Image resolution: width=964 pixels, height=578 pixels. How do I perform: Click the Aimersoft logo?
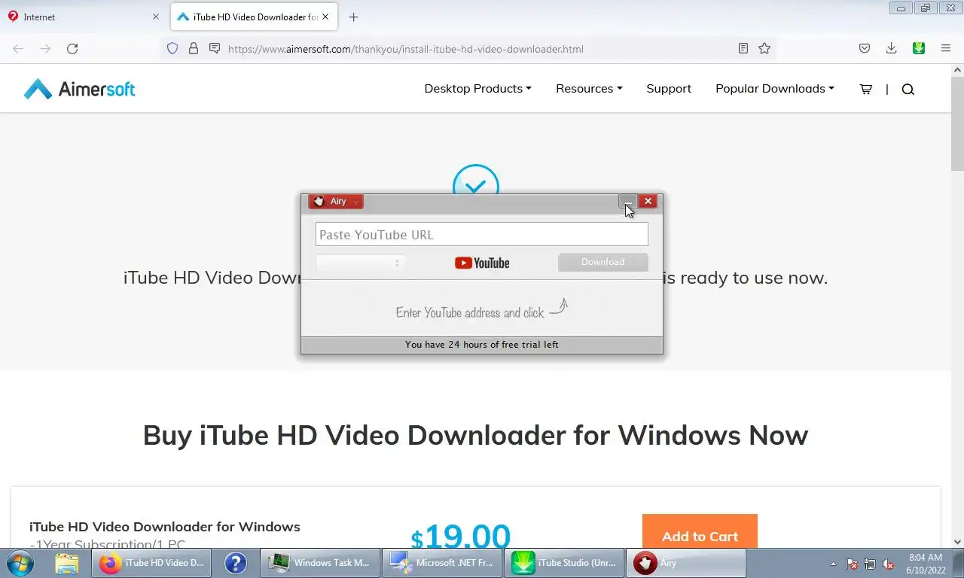point(79,89)
